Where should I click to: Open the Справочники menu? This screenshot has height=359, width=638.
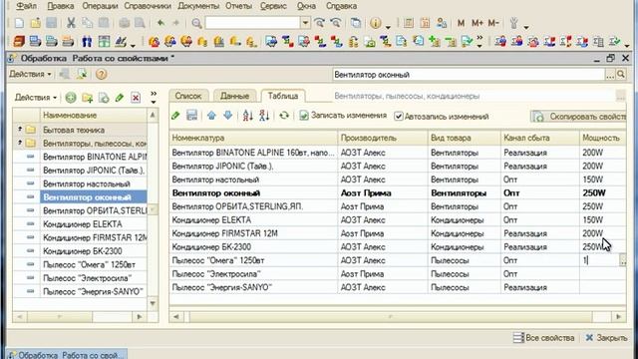pyautogui.click(x=148, y=6)
